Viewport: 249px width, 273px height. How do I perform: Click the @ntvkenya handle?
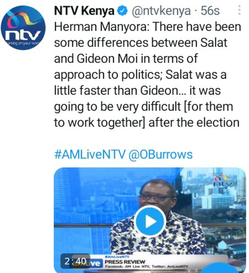[x=161, y=11]
